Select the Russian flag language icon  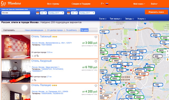click(107, 4)
